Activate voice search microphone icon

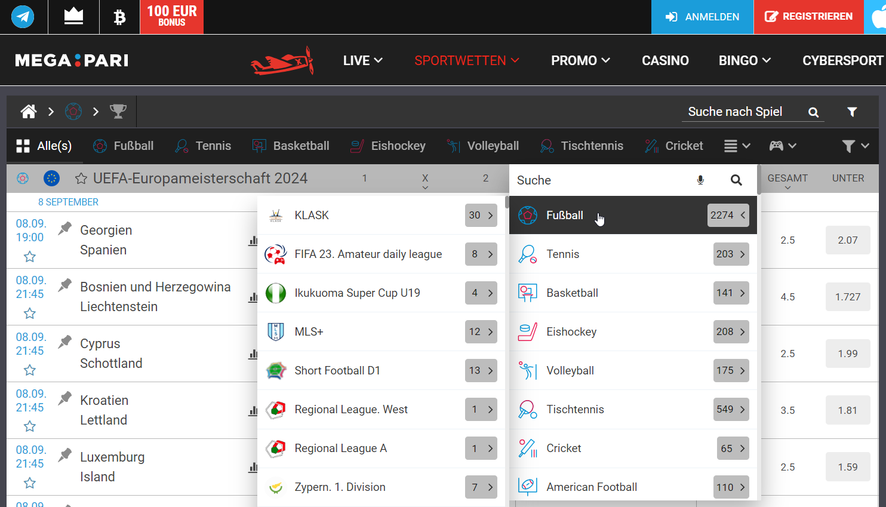pyautogui.click(x=700, y=180)
